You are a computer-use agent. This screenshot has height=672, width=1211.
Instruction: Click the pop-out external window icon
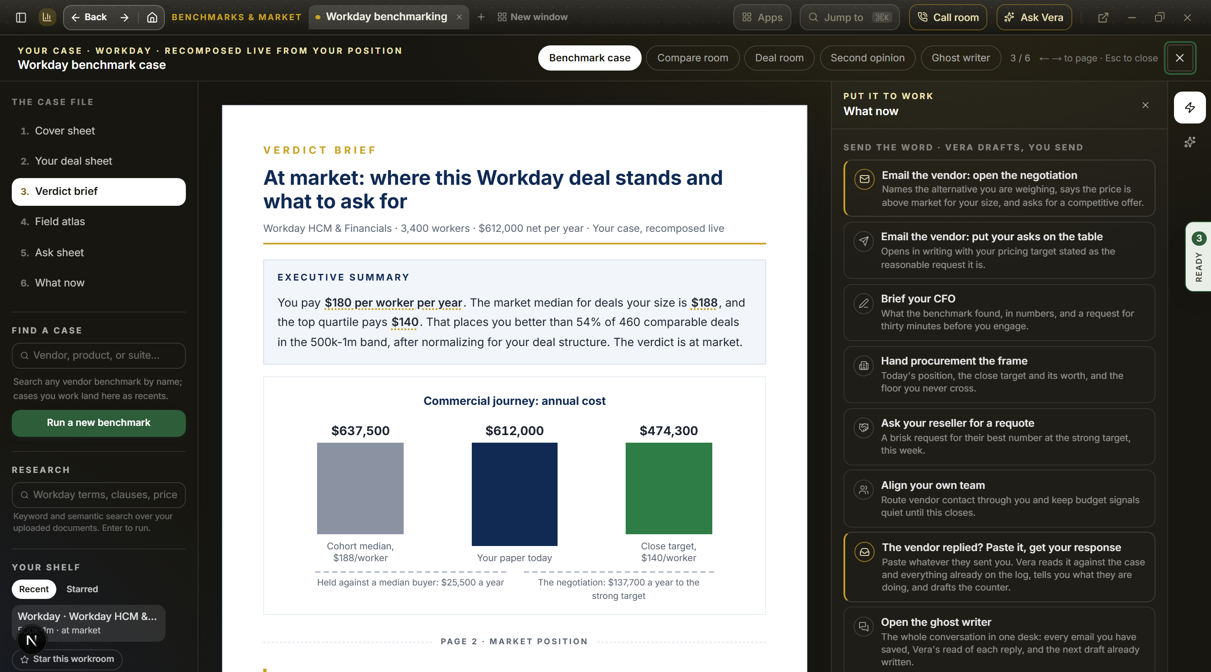coord(1103,17)
